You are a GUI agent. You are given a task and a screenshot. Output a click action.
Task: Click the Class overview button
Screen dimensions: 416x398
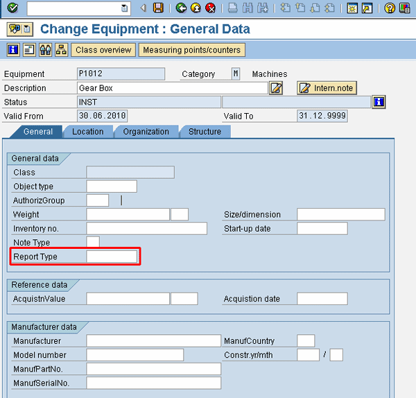tap(103, 50)
